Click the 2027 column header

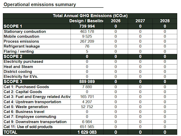[x=140, y=21]
